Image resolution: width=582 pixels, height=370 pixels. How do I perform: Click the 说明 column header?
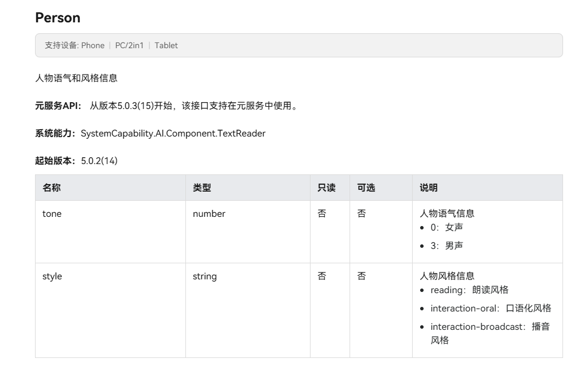point(428,188)
